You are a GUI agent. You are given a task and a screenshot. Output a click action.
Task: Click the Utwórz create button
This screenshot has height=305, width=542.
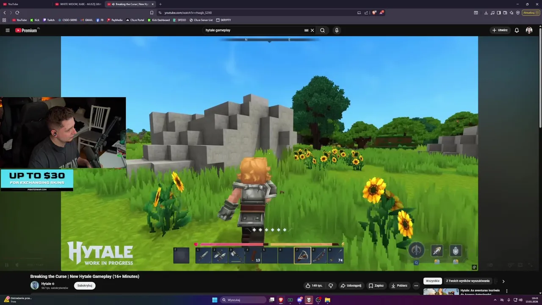pyautogui.click(x=500, y=30)
